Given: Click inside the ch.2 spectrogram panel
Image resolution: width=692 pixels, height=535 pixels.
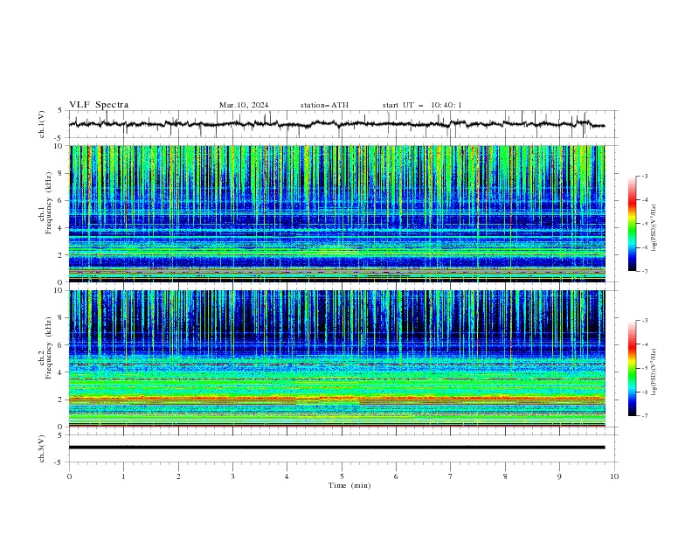Looking at the screenshot, I should (x=337, y=358).
